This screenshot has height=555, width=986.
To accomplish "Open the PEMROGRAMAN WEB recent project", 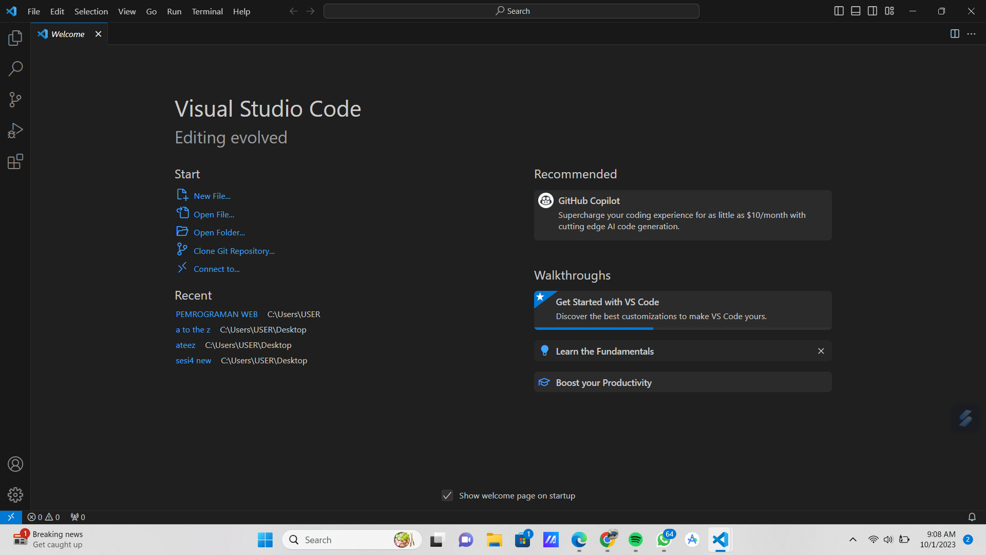I will 216,314.
